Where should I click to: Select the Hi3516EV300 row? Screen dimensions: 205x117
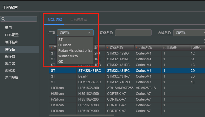click(x=127, y=105)
